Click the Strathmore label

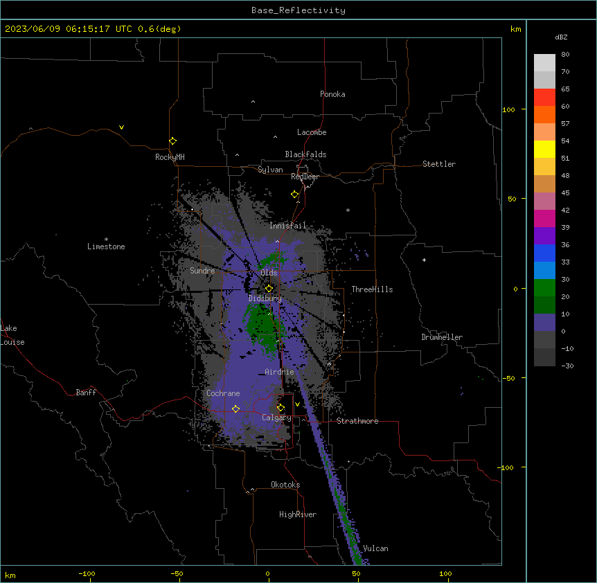tap(357, 421)
